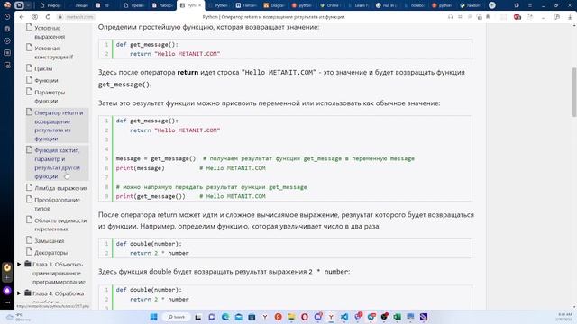The width and height of the screenshot is (577, 324).
Task: Open File Explorer from taskbar
Action: point(291,317)
